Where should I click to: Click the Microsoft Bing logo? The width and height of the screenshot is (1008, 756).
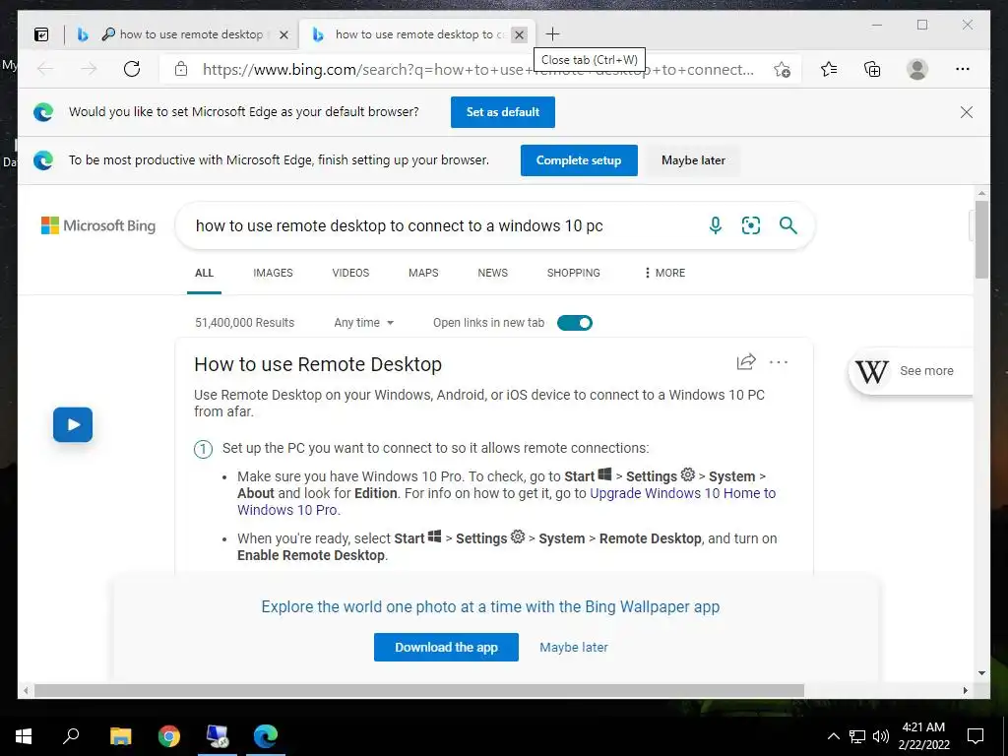pyautogui.click(x=98, y=225)
